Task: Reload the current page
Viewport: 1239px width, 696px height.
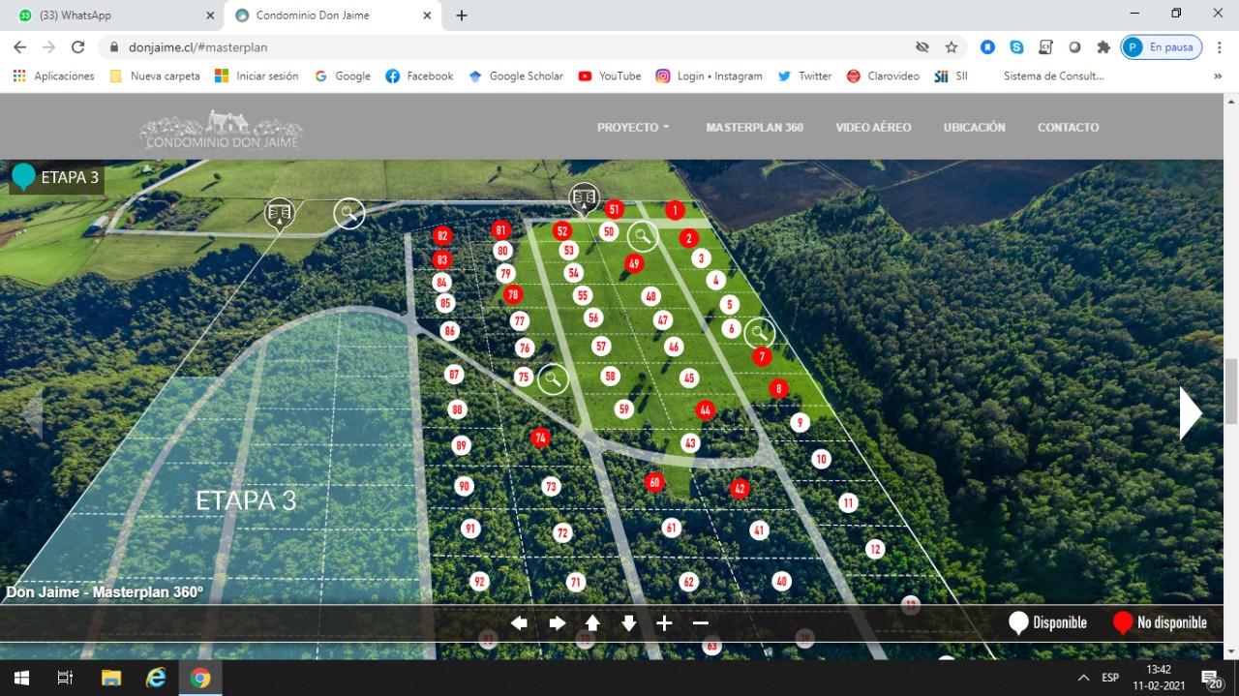Action: pos(78,47)
